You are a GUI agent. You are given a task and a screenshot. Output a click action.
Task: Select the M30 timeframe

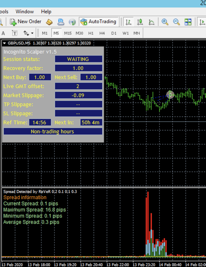coord(79,33)
